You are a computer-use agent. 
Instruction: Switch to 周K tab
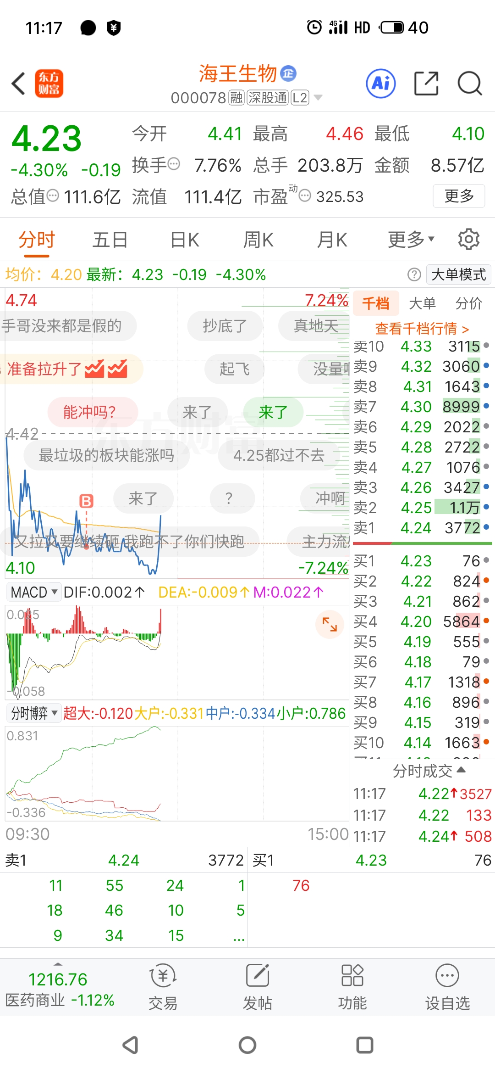click(x=258, y=240)
